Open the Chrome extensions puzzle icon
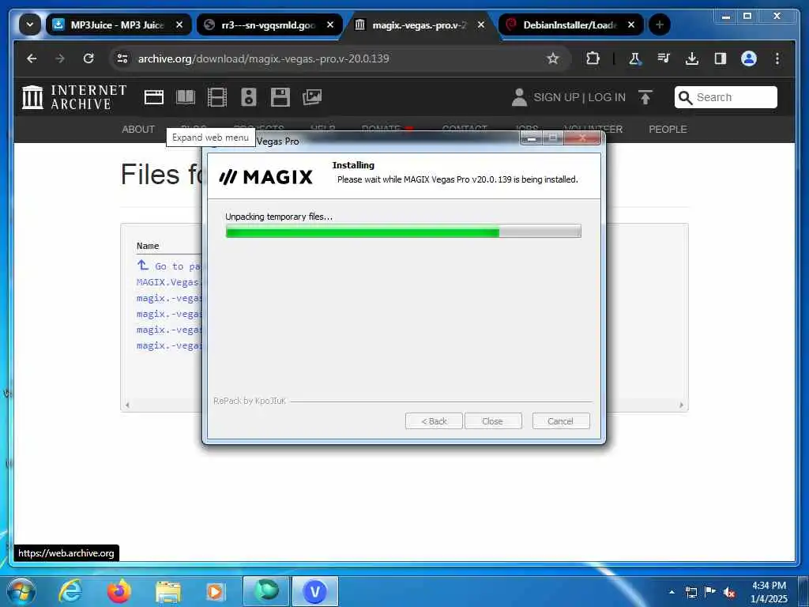Image resolution: width=809 pixels, height=607 pixels. (593, 58)
